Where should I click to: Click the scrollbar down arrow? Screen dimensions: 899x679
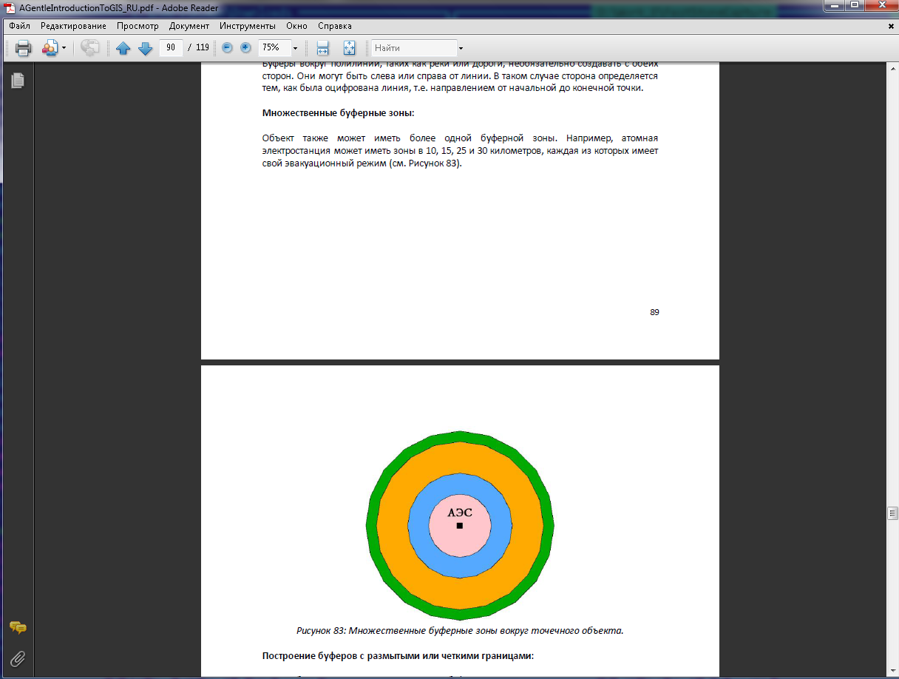pos(892,671)
